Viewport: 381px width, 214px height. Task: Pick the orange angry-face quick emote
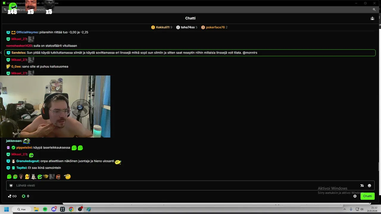pyautogui.click(x=58, y=177)
